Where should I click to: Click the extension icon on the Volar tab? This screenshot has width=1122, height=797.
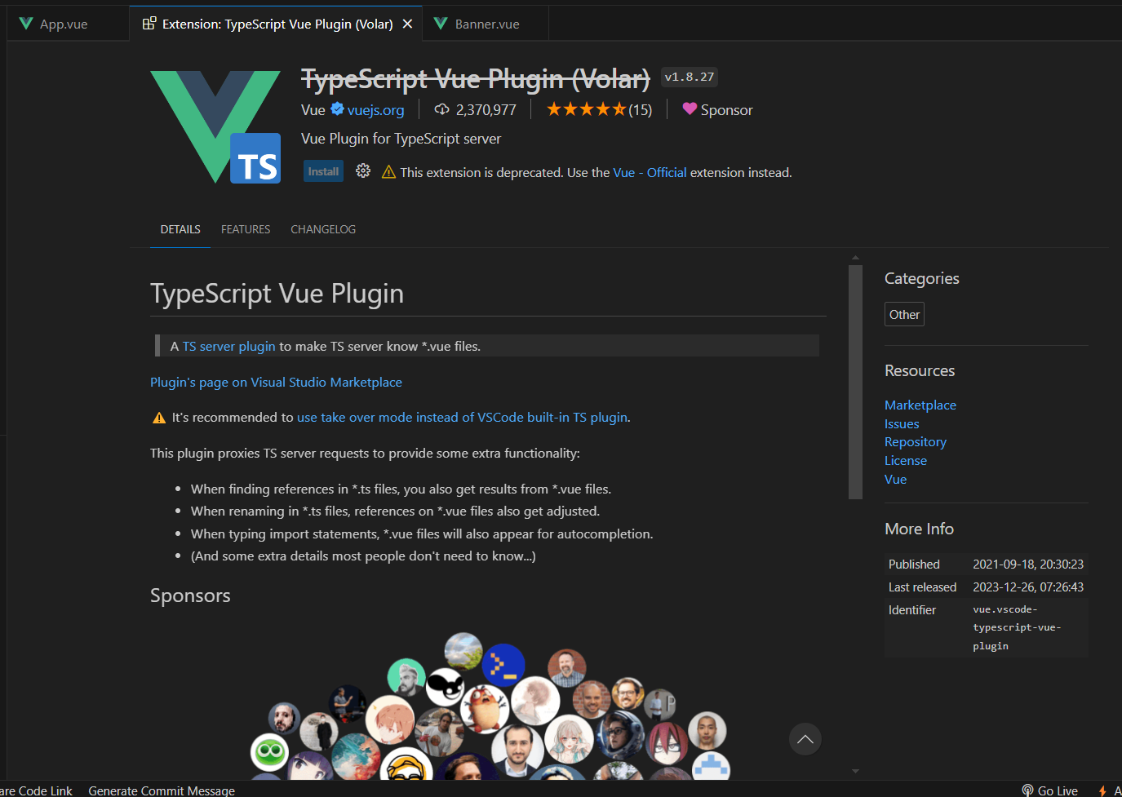point(149,24)
